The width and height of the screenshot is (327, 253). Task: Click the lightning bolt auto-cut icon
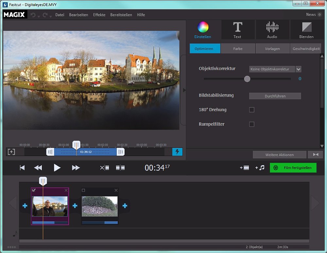[177, 152]
